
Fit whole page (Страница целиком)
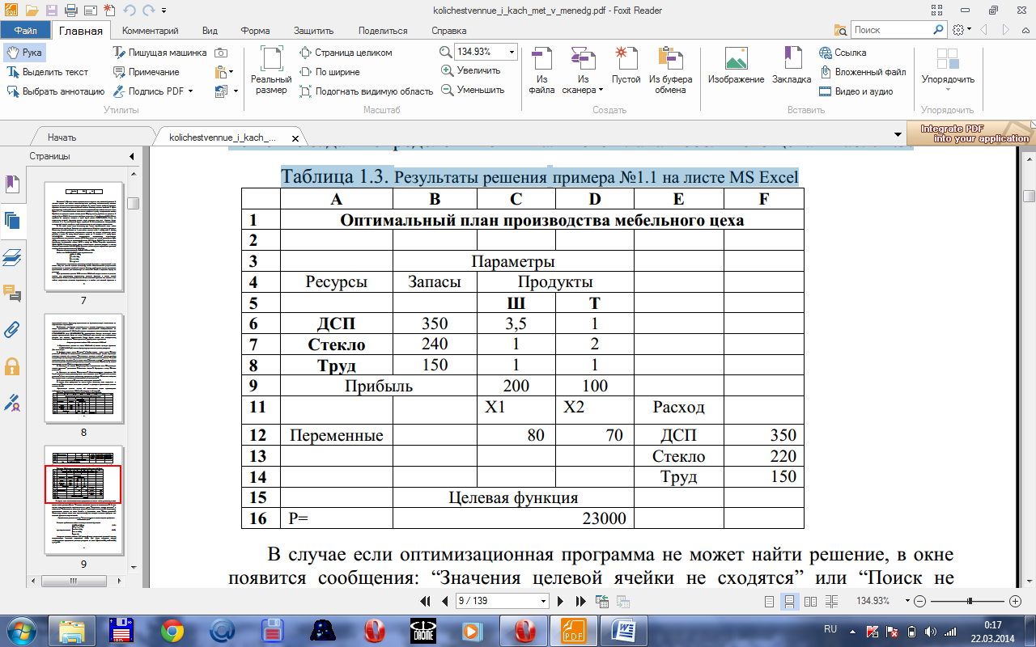pos(346,53)
